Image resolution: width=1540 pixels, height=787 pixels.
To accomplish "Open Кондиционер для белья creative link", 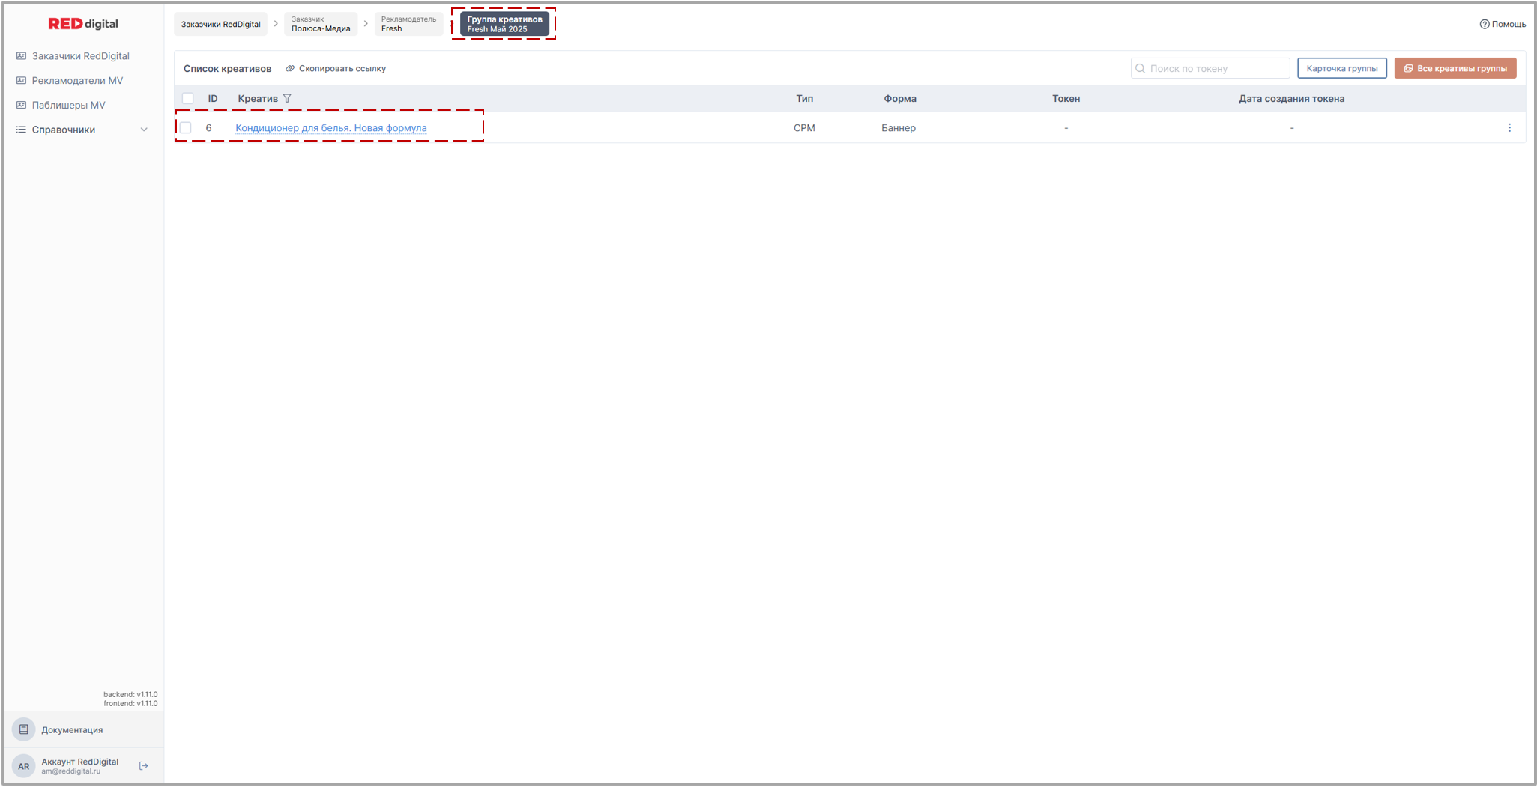I will [x=330, y=128].
